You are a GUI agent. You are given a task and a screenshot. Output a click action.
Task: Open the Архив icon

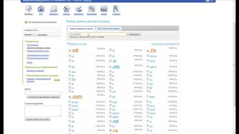click(104, 9)
